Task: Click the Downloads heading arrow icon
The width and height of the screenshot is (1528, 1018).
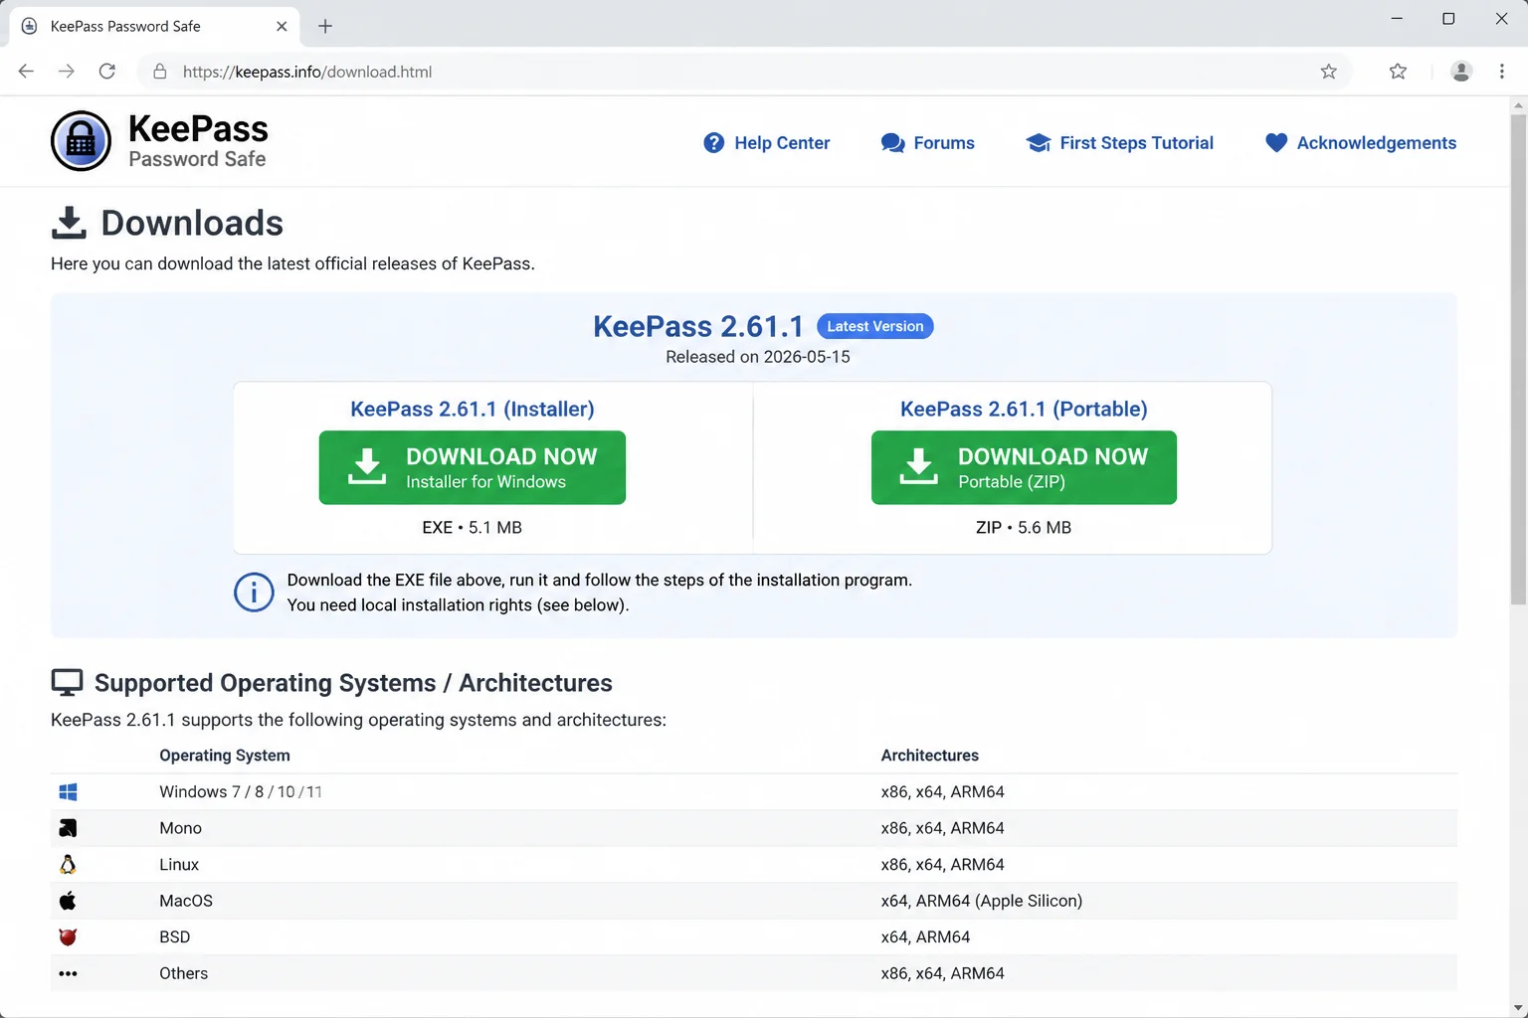Action: pyautogui.click(x=69, y=223)
